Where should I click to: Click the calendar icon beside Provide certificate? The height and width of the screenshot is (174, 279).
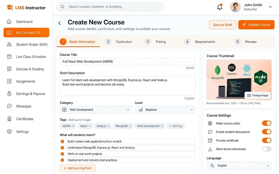[210, 141]
